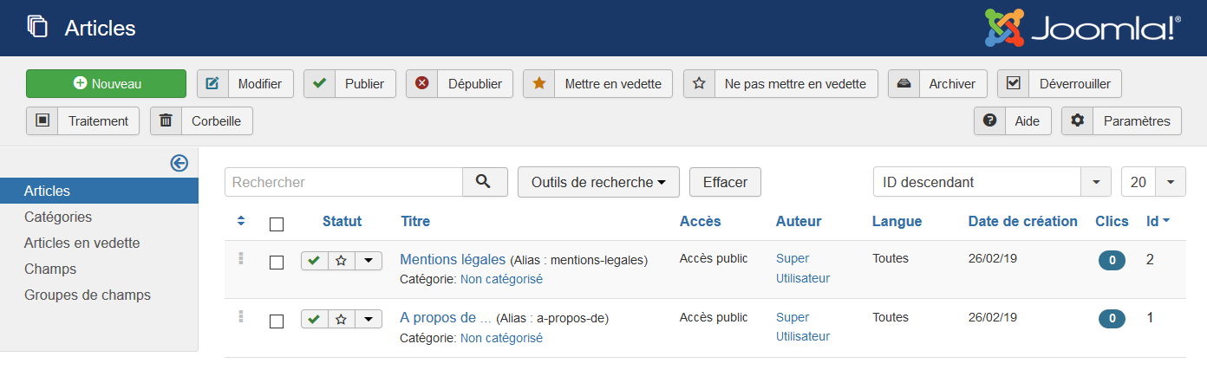Open Catégories in the sidebar

pos(58,217)
